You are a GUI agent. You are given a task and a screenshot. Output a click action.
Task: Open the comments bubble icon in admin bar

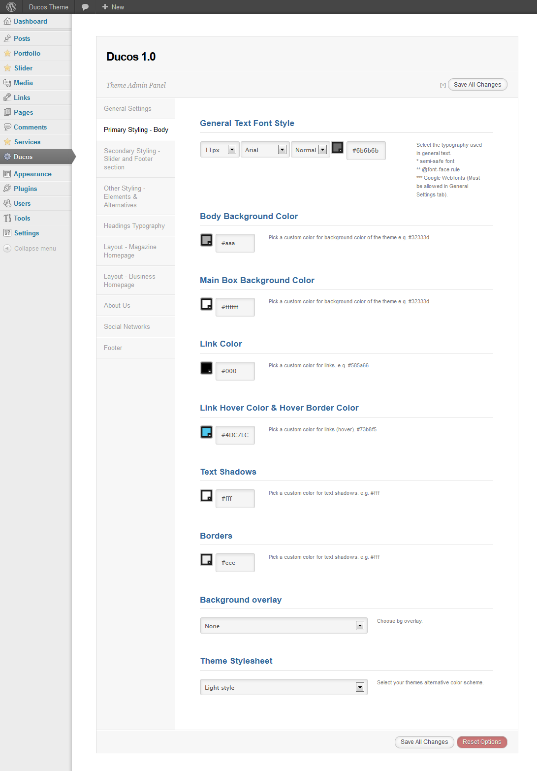[x=85, y=7]
